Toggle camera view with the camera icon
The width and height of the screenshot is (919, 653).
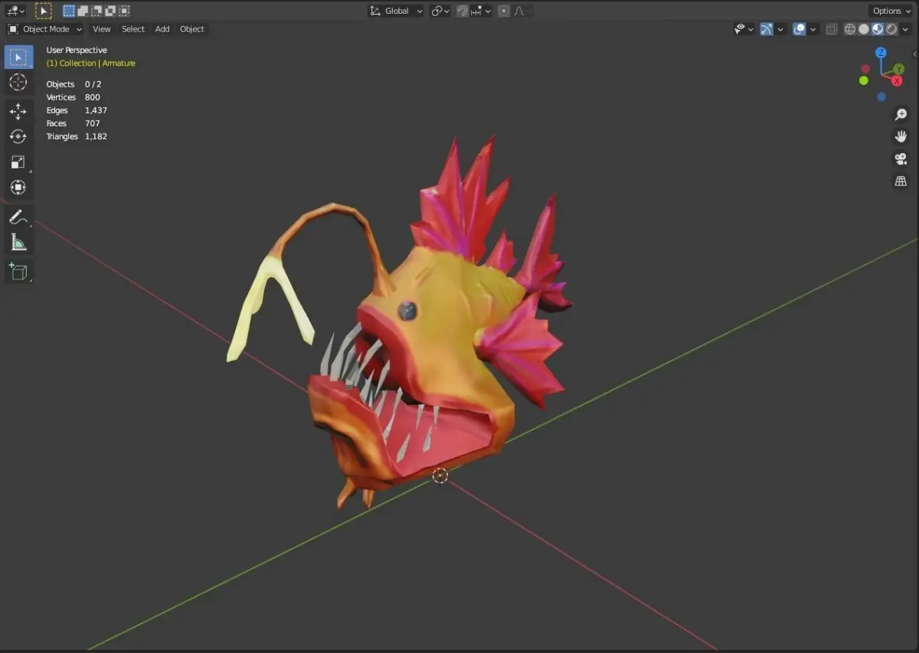[x=901, y=158]
